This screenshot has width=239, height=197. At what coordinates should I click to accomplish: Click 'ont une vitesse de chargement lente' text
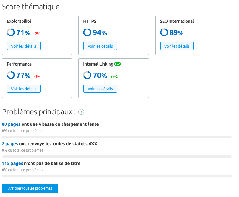[x=60, y=124]
